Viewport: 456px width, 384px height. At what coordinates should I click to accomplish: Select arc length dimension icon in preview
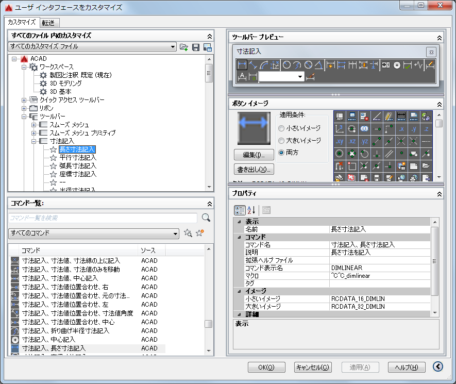click(x=264, y=65)
